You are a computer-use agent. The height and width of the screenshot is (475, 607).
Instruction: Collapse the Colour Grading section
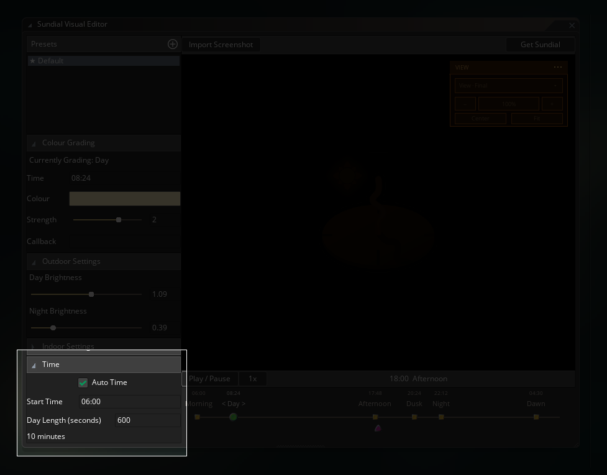pos(104,143)
